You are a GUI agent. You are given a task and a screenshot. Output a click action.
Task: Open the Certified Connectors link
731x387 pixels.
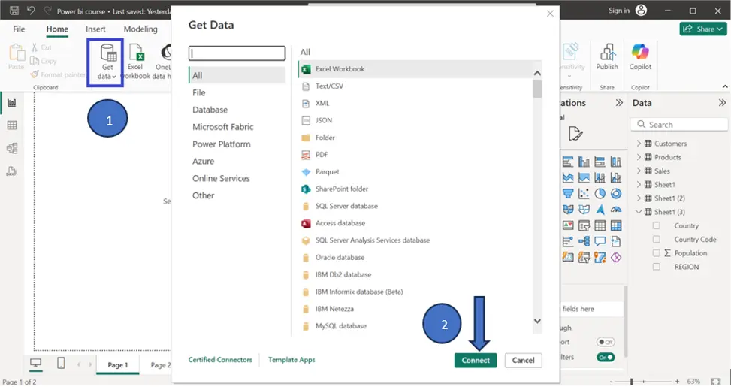pos(220,360)
